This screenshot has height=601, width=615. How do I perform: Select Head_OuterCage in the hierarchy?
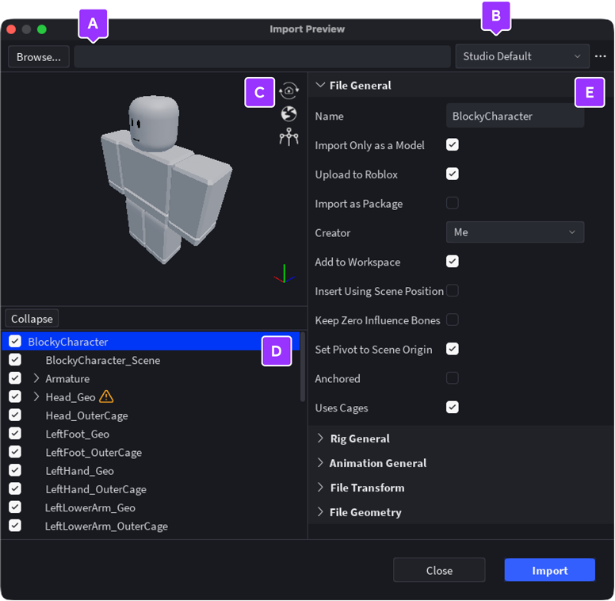point(86,415)
